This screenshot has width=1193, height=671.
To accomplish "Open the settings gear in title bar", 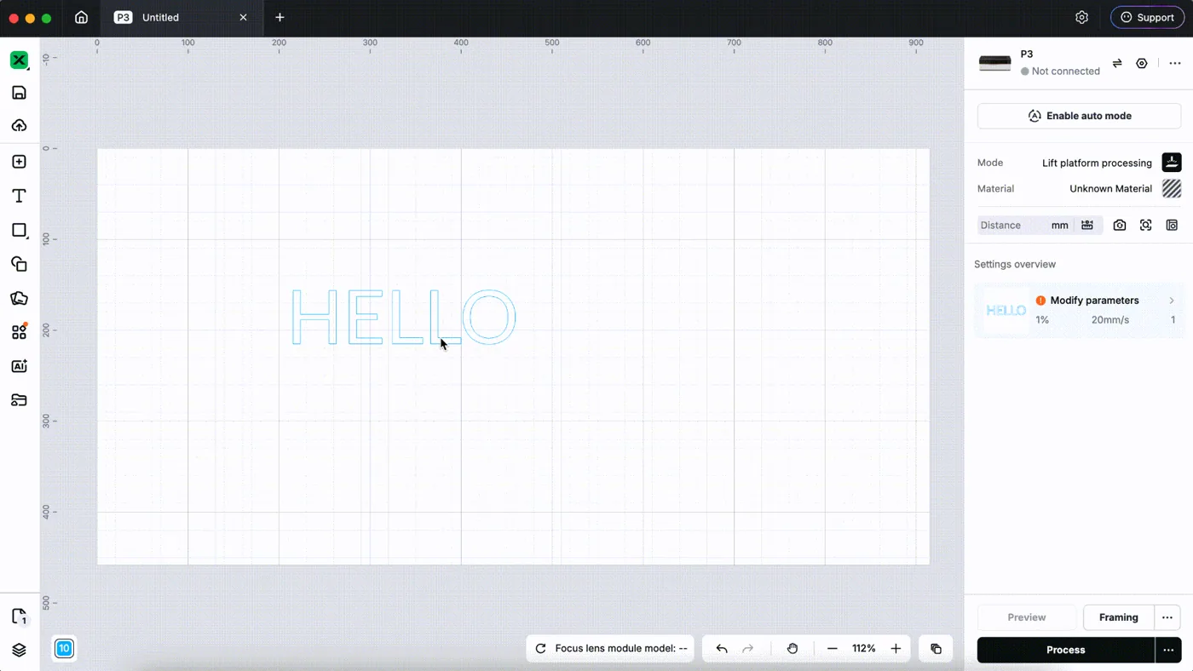I will click(x=1081, y=17).
